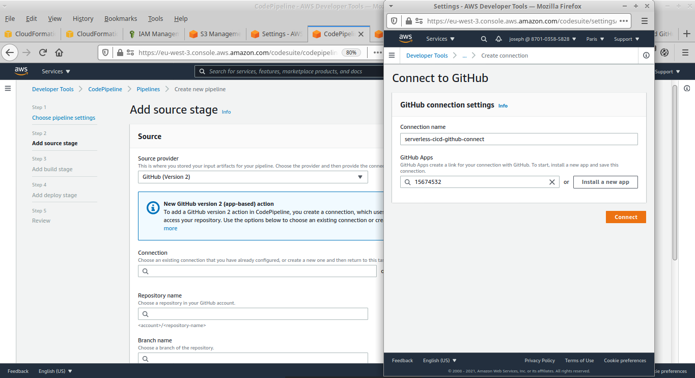Click the search magnifier icon in popup header
The height and width of the screenshot is (378, 695).
tap(484, 39)
